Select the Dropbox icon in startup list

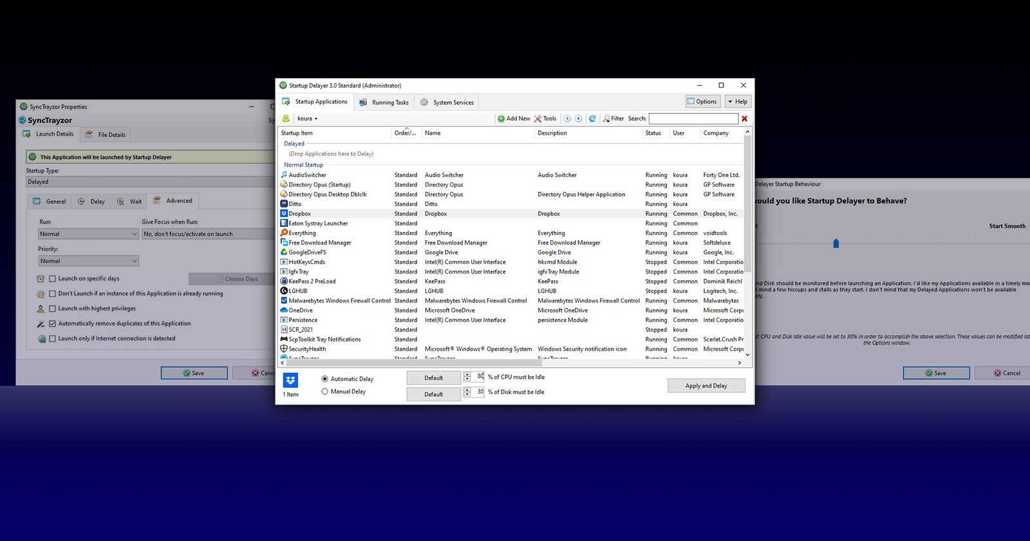(284, 214)
